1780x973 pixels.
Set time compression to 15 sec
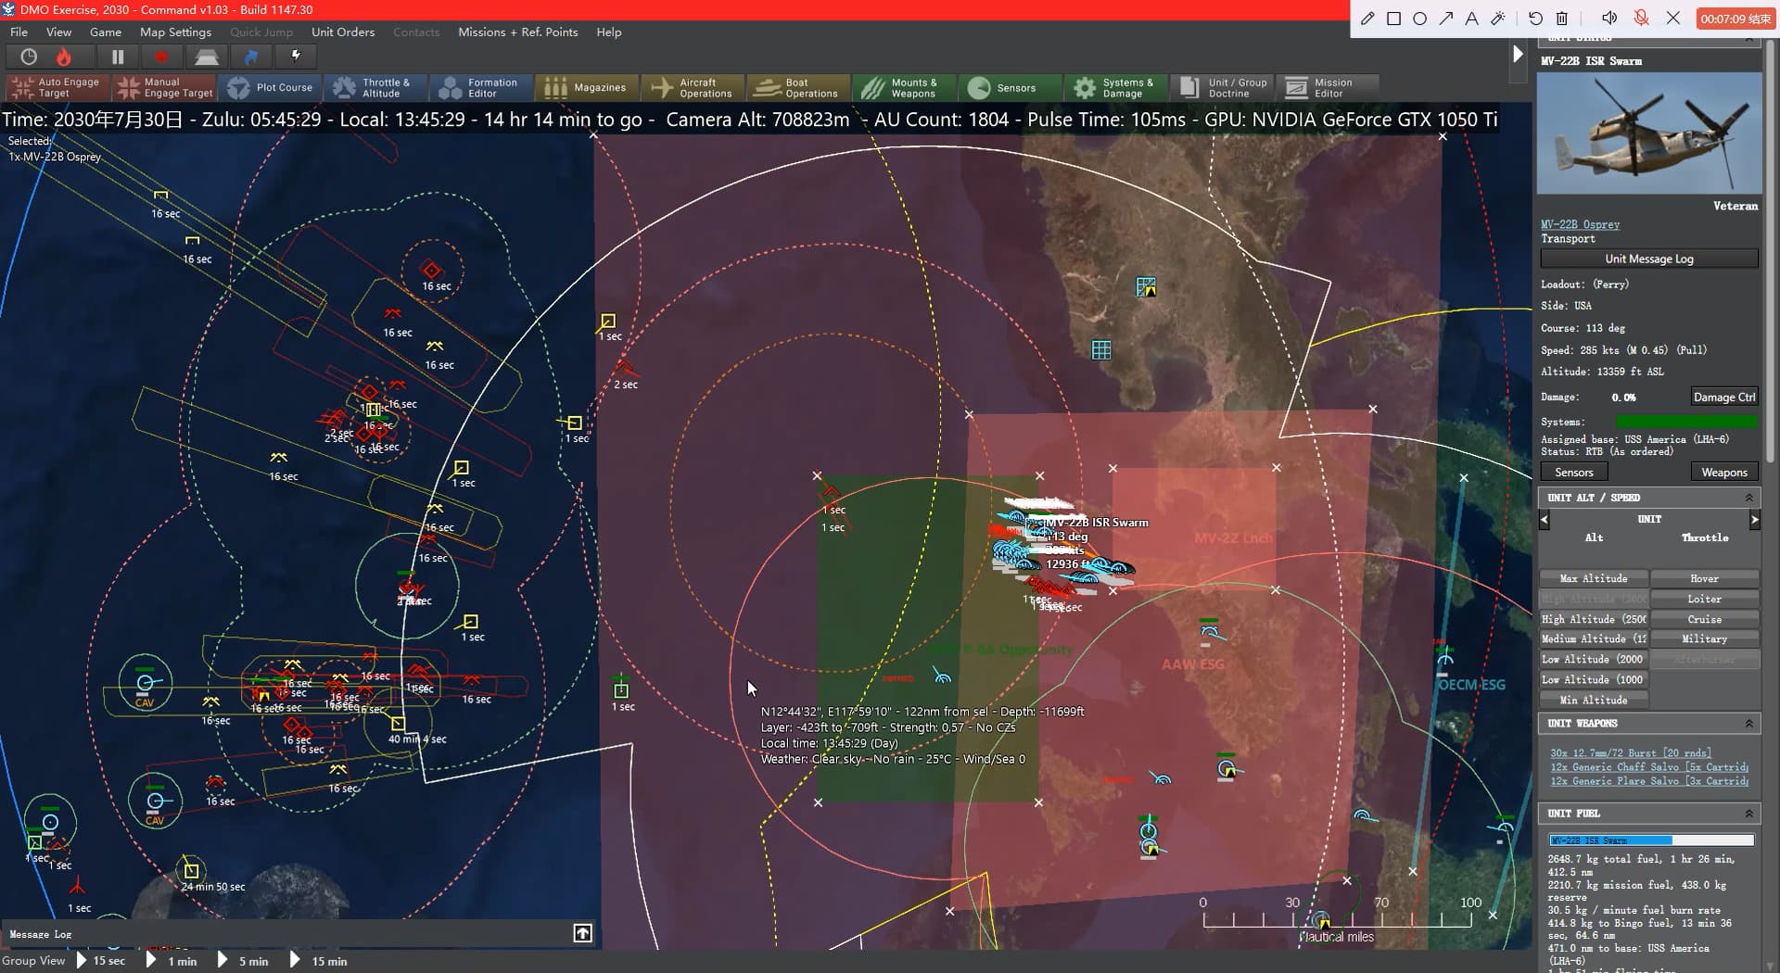[101, 961]
